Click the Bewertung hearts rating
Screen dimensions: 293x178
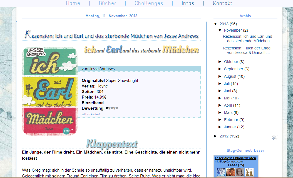(112, 108)
